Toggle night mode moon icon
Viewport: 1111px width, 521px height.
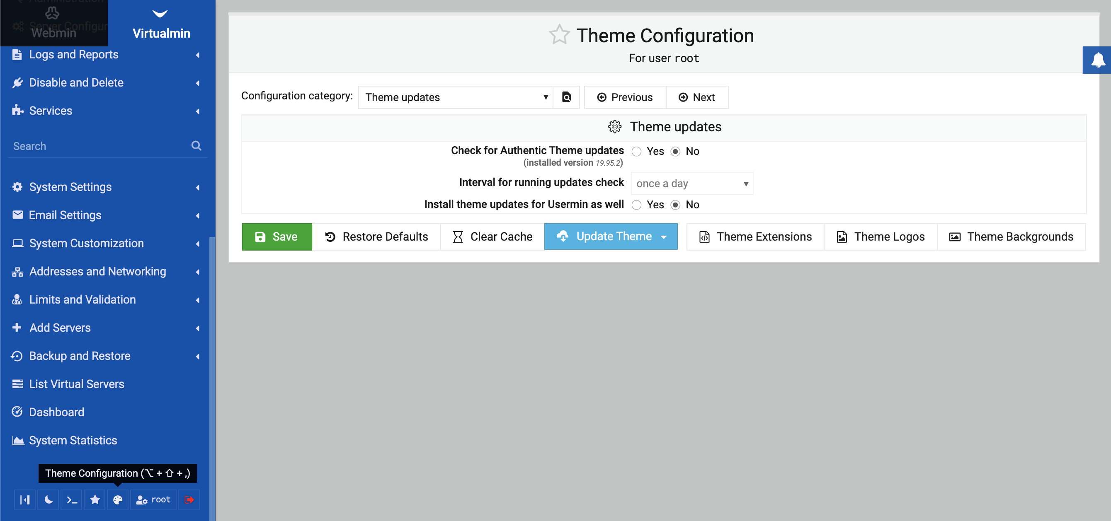tap(49, 499)
